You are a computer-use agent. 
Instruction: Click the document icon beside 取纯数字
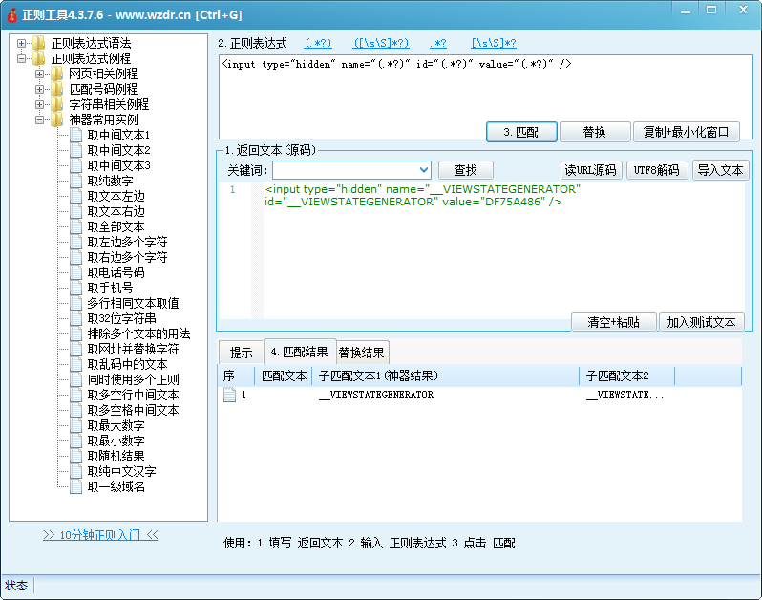(75, 181)
